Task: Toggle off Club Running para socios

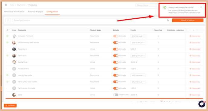Action: click(x=116, y=43)
